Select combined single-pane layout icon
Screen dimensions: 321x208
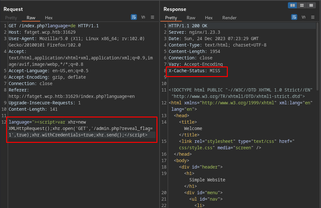[311, 5]
